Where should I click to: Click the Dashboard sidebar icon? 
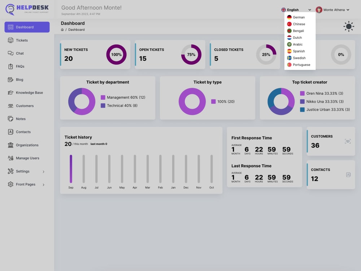click(10, 27)
